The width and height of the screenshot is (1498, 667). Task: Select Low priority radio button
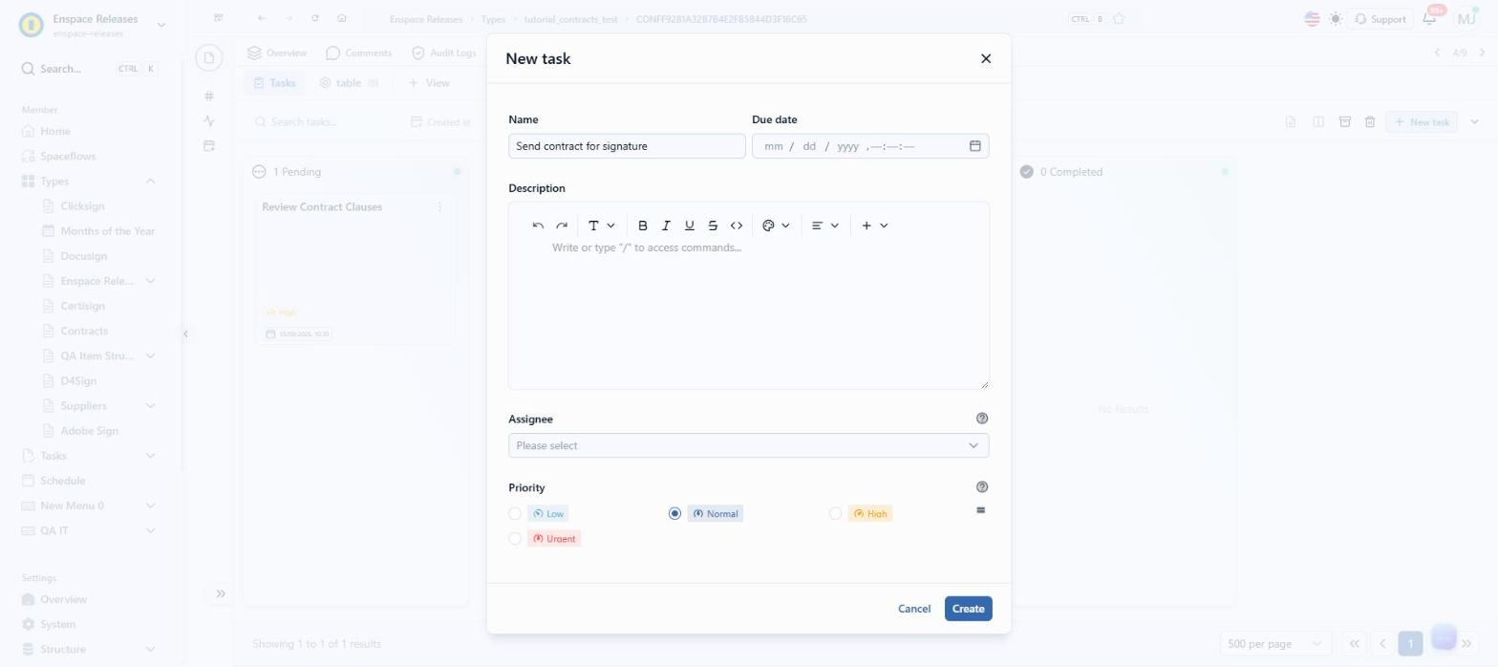(x=515, y=514)
